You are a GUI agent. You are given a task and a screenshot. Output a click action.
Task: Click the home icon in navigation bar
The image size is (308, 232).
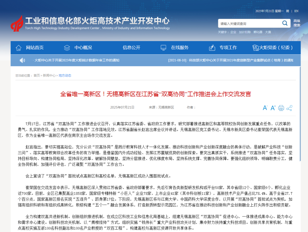click(19, 48)
